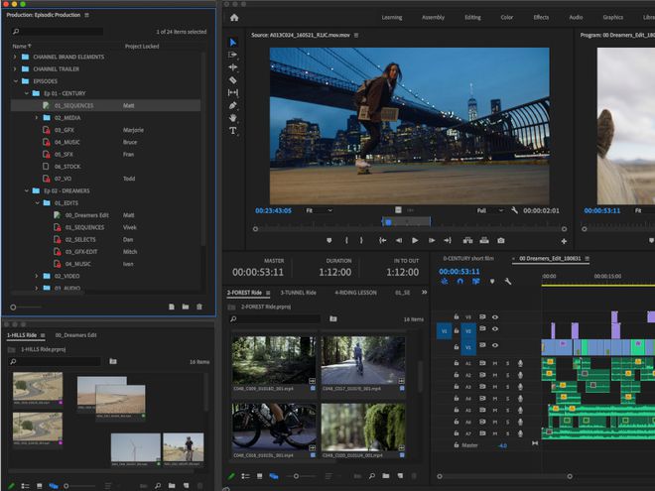Open Source monitor Full resolution dropdown
Screen dimensions: 655x491
click(490, 210)
